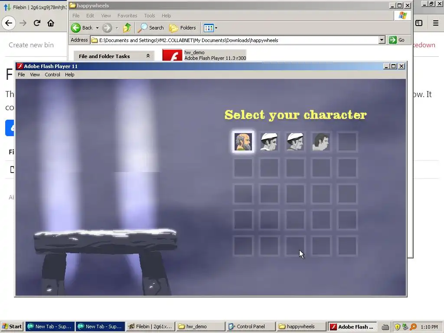Viewport: 444px width, 333px height.
Task: Select second character with white helmet
Action: [x=269, y=142]
